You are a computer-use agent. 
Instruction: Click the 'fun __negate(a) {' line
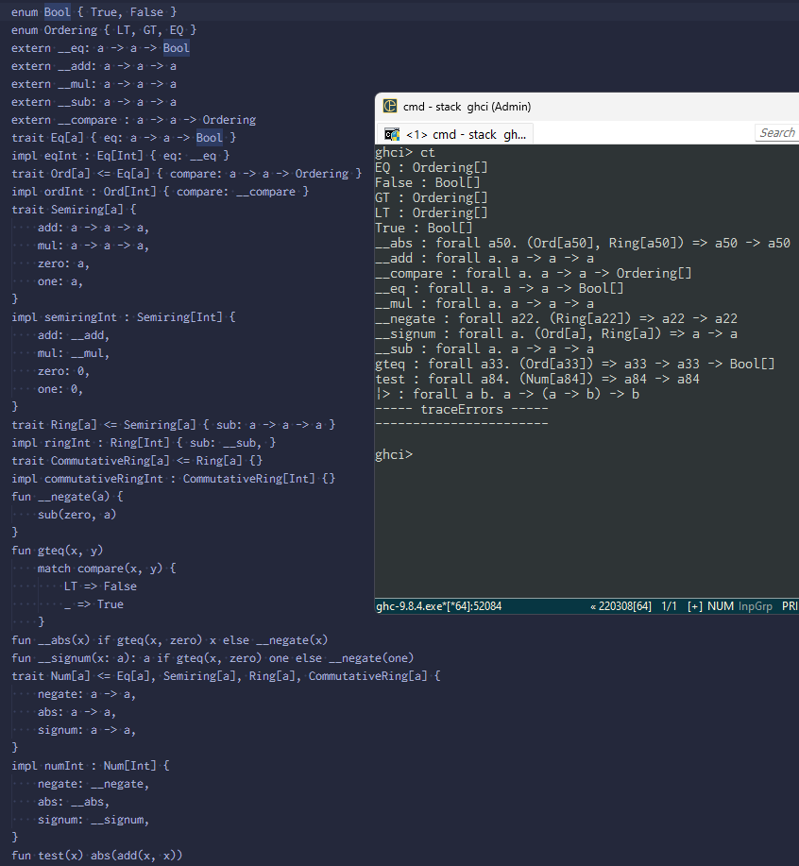(x=67, y=497)
